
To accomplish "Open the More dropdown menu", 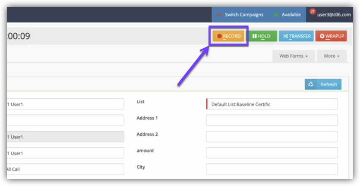I will point(332,56).
